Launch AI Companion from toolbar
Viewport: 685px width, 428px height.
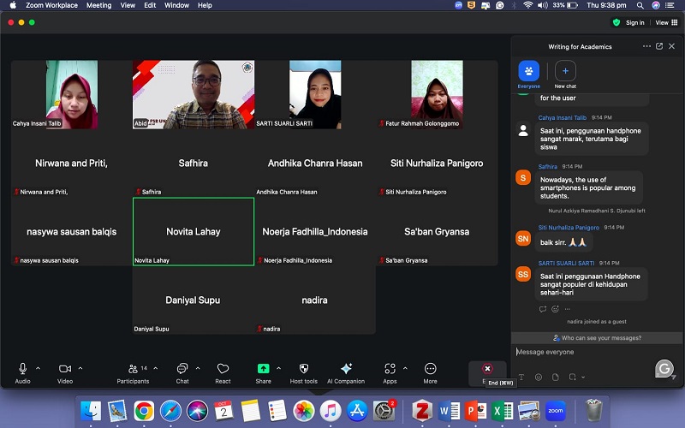coord(346,369)
